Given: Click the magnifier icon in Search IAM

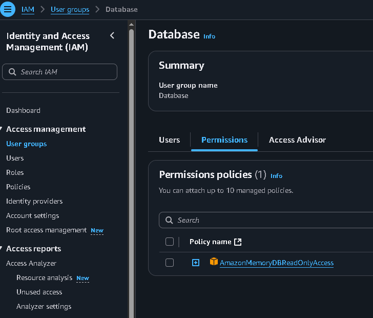Looking at the screenshot, I should (x=12, y=72).
